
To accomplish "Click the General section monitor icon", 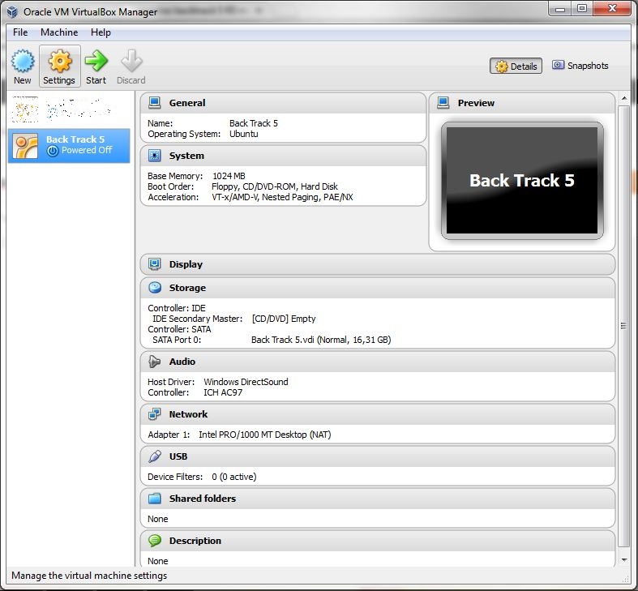I will [155, 103].
